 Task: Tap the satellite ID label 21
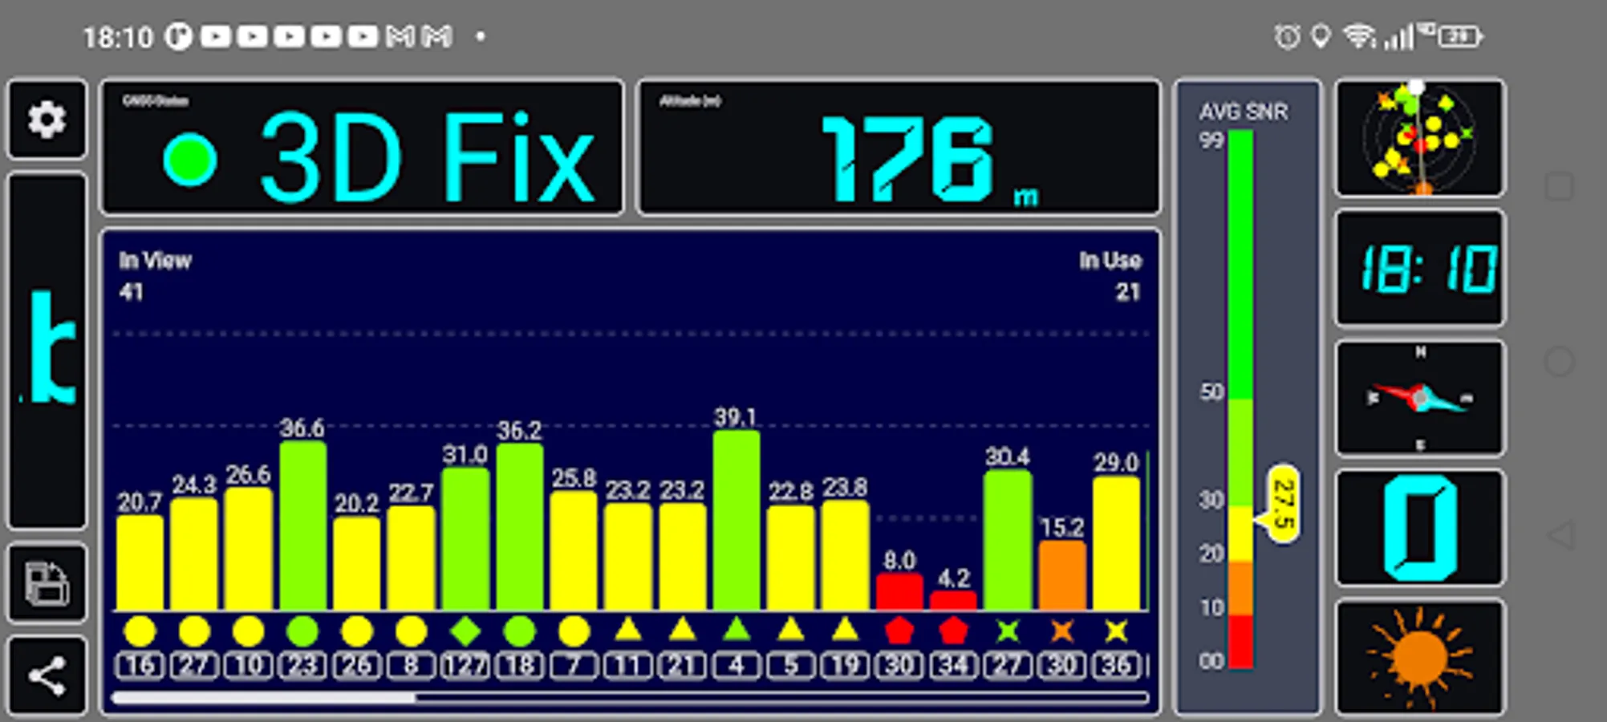point(682,666)
